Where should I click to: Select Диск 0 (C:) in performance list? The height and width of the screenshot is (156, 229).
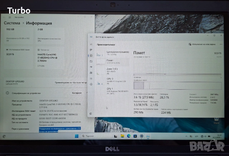[113, 71]
